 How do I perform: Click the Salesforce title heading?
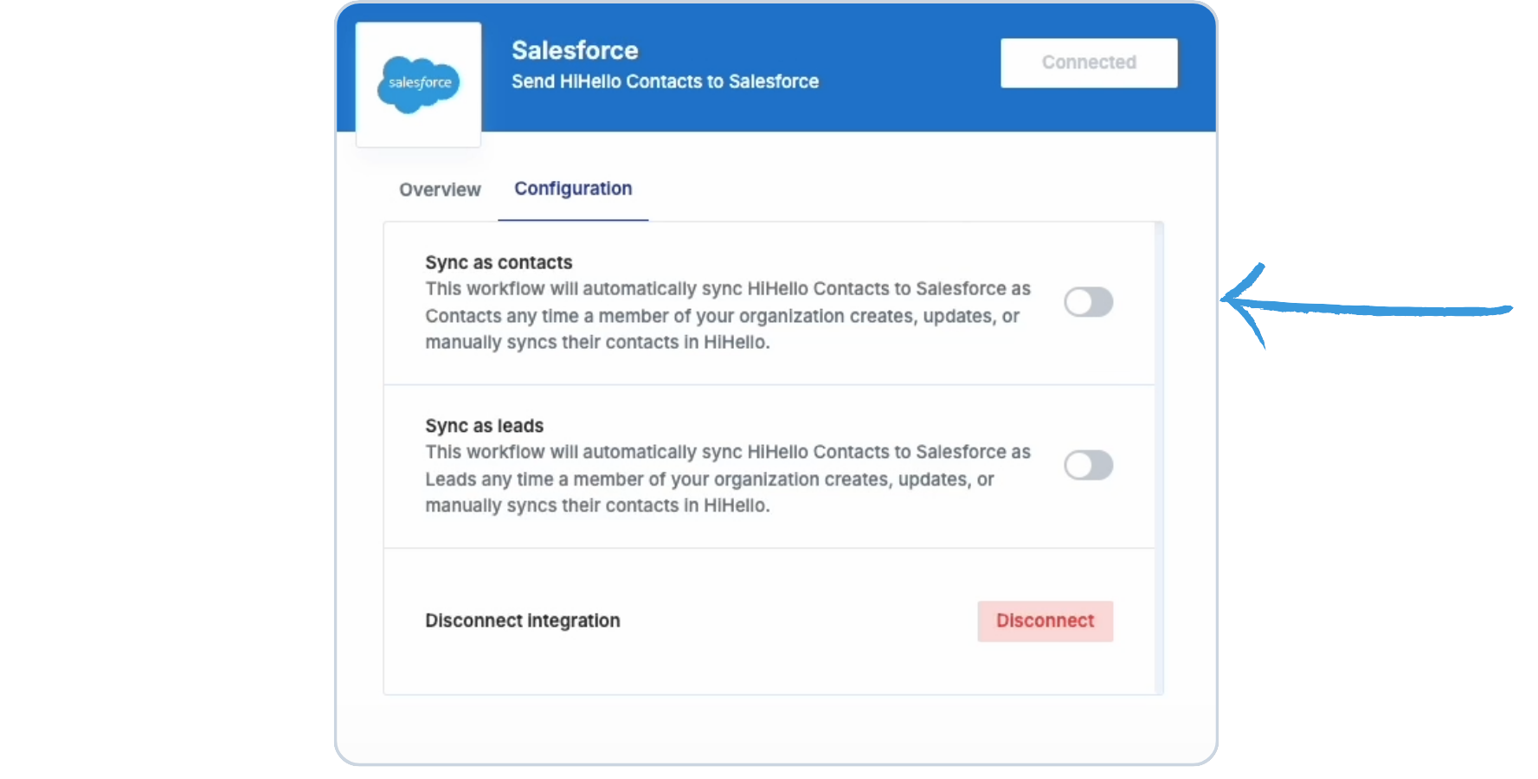575,50
